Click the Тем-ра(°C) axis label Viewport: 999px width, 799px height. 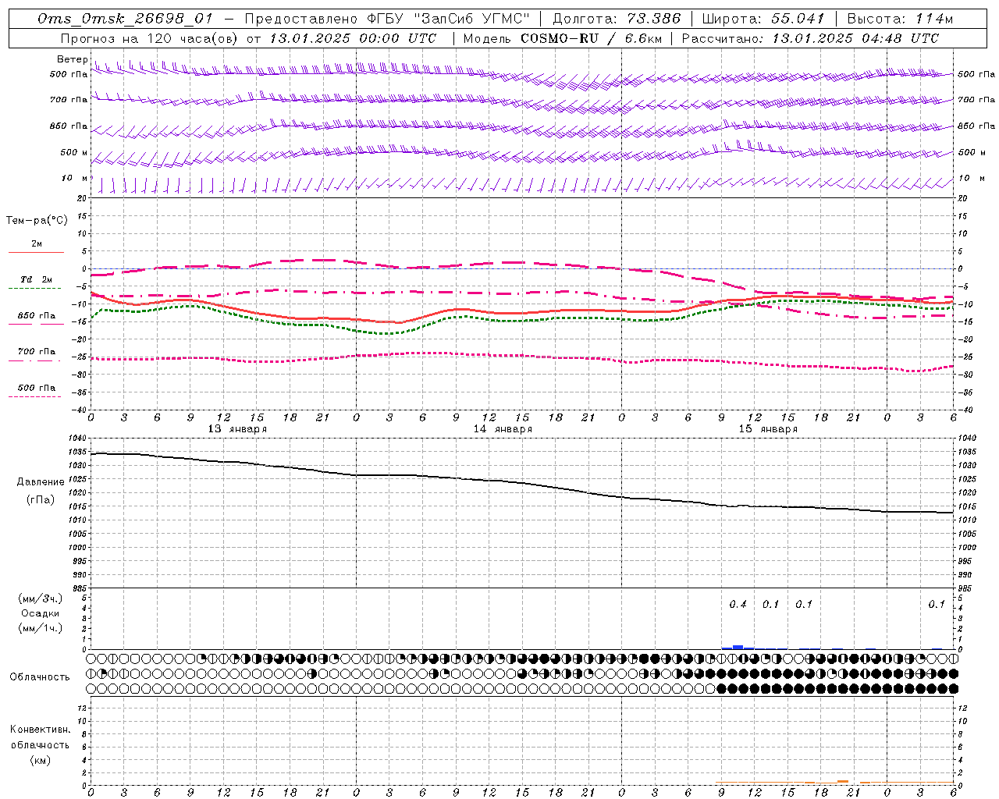pos(37,221)
